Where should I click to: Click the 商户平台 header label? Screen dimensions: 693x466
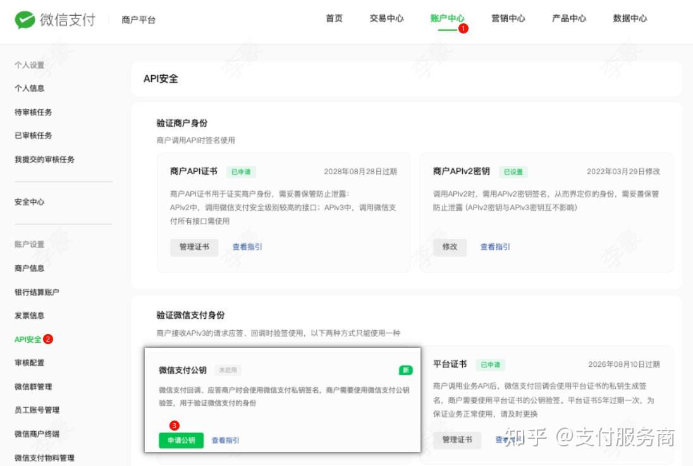(x=138, y=20)
